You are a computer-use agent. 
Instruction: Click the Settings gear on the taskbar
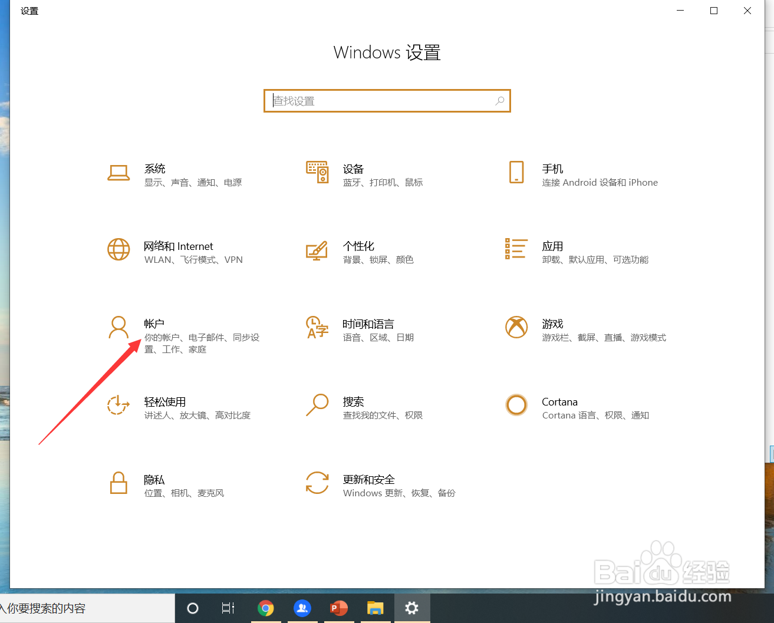tap(412, 608)
